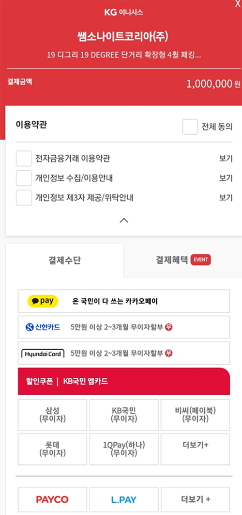Choose the Hyundai Card logo option

coord(43,354)
